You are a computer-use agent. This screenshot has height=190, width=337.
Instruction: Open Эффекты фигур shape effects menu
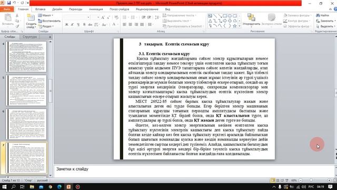(297, 26)
